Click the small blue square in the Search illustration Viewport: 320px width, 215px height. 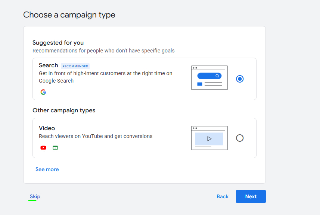click(199, 84)
